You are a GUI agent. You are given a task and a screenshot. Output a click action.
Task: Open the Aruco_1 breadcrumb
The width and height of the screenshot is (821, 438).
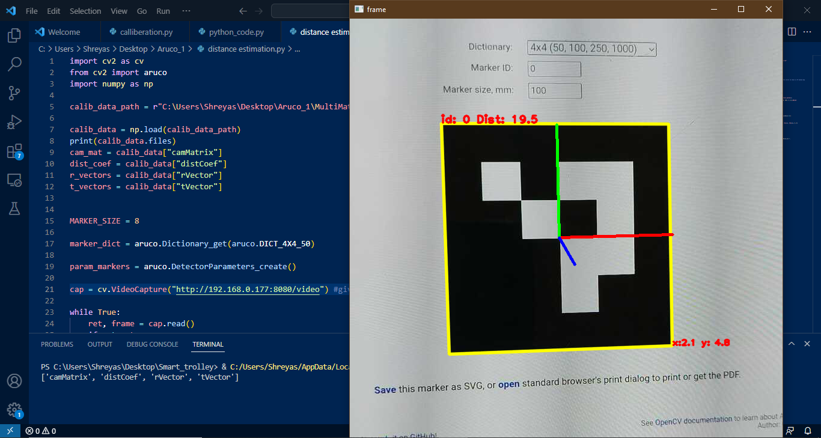[171, 49]
